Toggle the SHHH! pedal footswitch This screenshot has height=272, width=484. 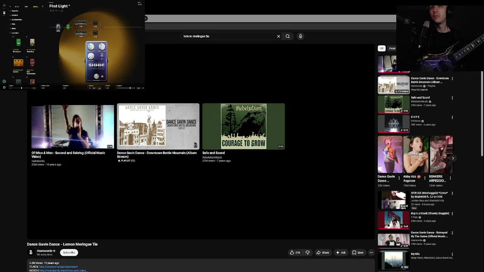tap(96, 76)
